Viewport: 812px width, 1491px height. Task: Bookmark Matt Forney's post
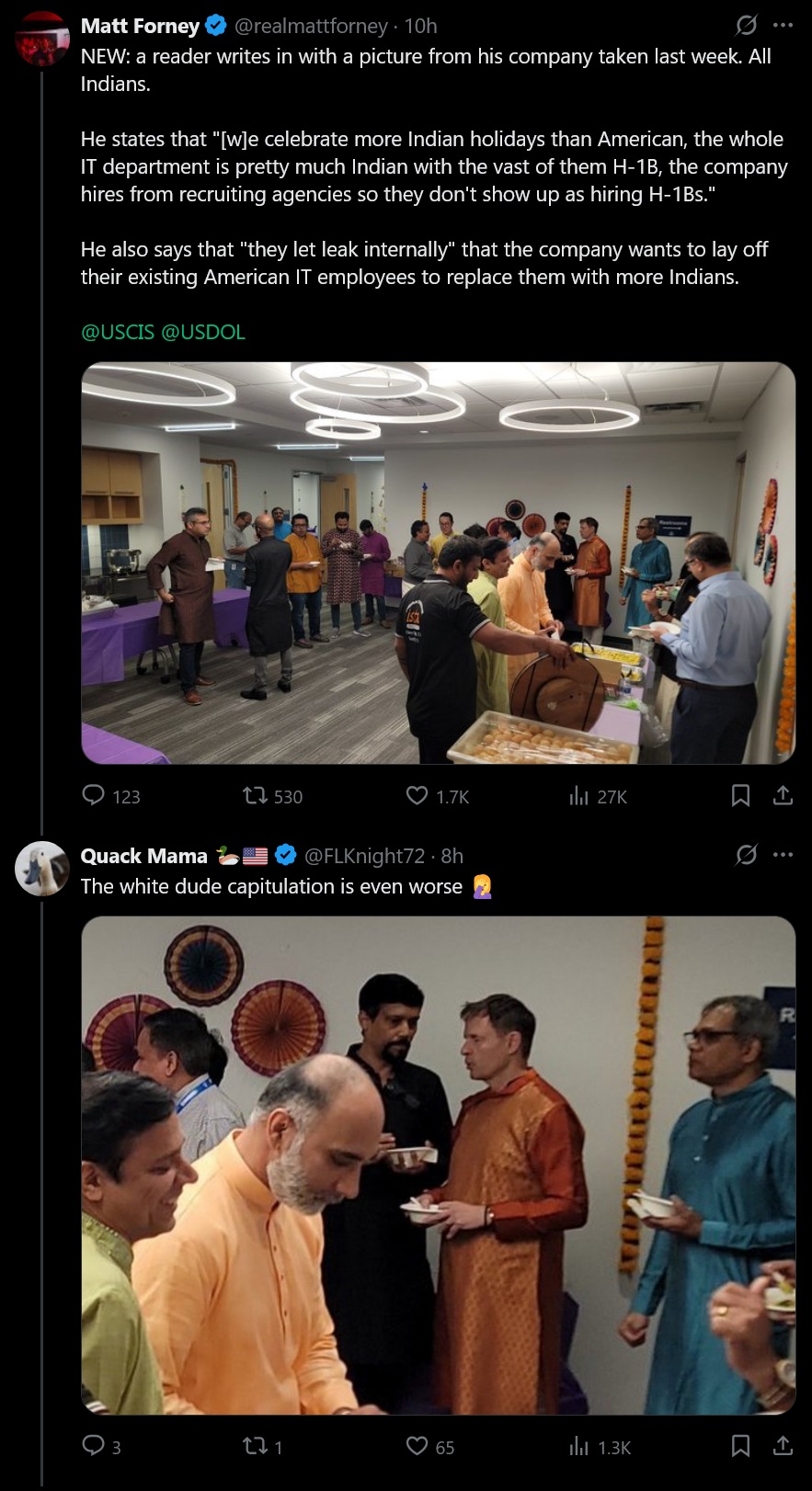(x=740, y=796)
